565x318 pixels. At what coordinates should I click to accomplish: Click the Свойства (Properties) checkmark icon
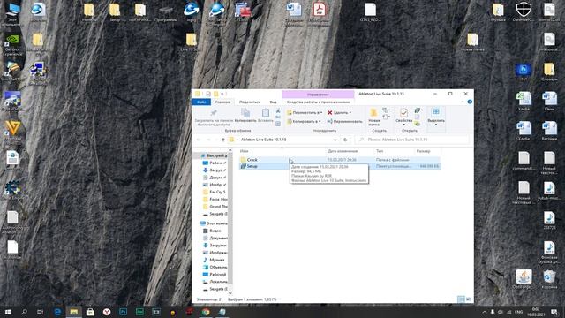(x=404, y=113)
